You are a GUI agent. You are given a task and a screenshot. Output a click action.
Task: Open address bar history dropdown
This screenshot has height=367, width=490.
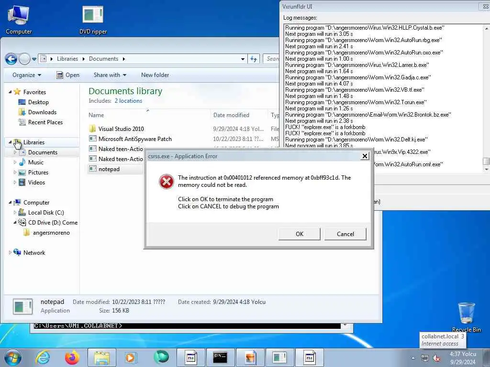tap(243, 59)
